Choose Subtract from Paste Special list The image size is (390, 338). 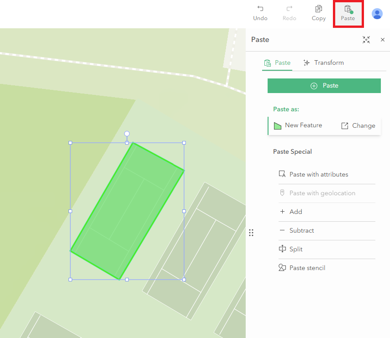tap(301, 230)
